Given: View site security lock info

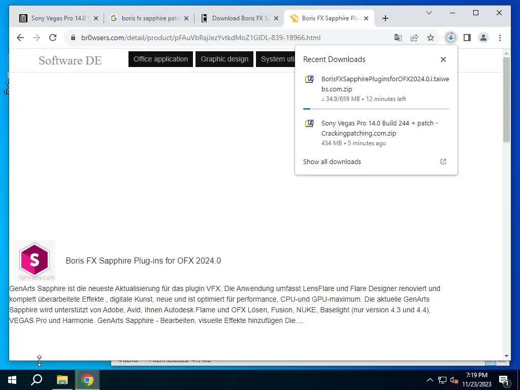Looking at the screenshot, I should pos(73,38).
